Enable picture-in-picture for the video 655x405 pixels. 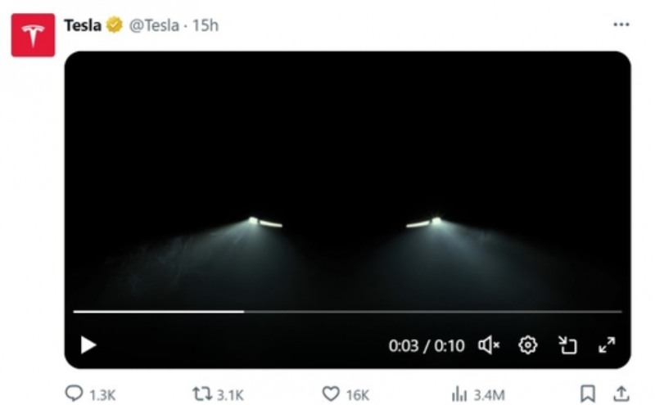[567, 345]
